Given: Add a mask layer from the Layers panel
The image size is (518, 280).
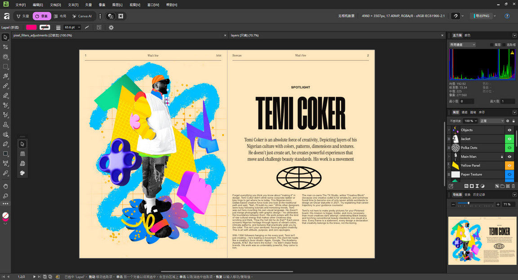Looking at the screenshot, I should tap(472, 186).
